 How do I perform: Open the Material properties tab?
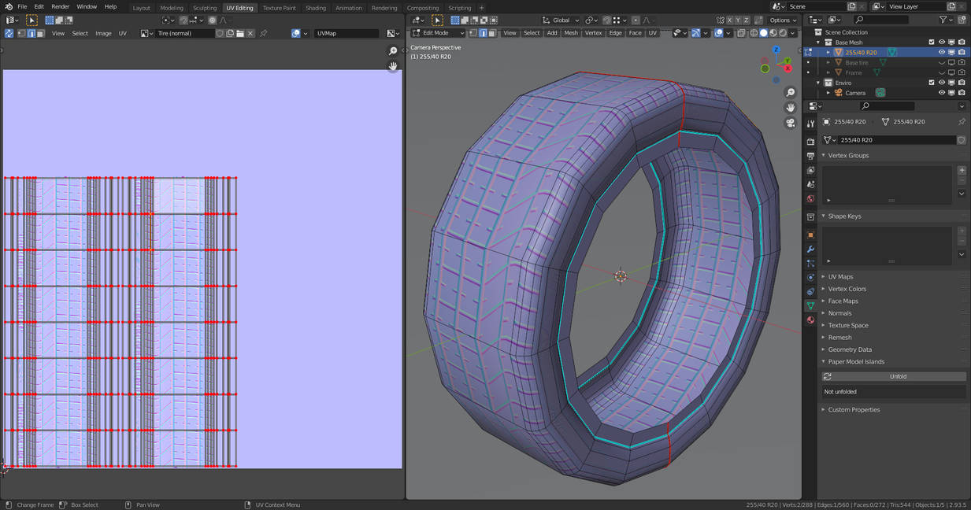tap(810, 320)
